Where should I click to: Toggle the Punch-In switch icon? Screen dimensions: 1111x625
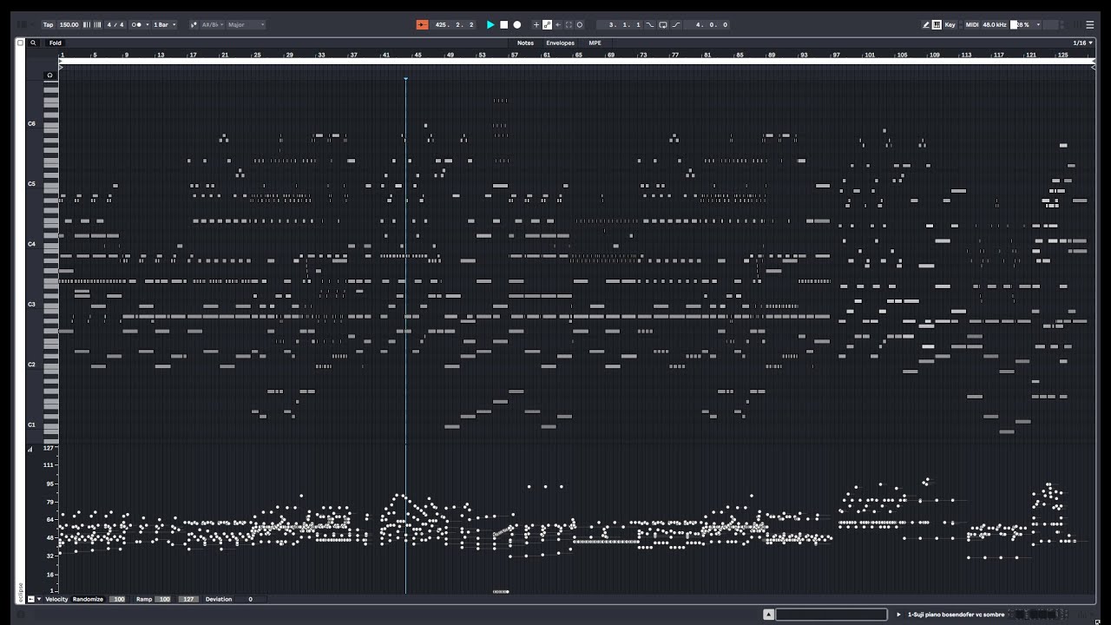[x=650, y=24]
